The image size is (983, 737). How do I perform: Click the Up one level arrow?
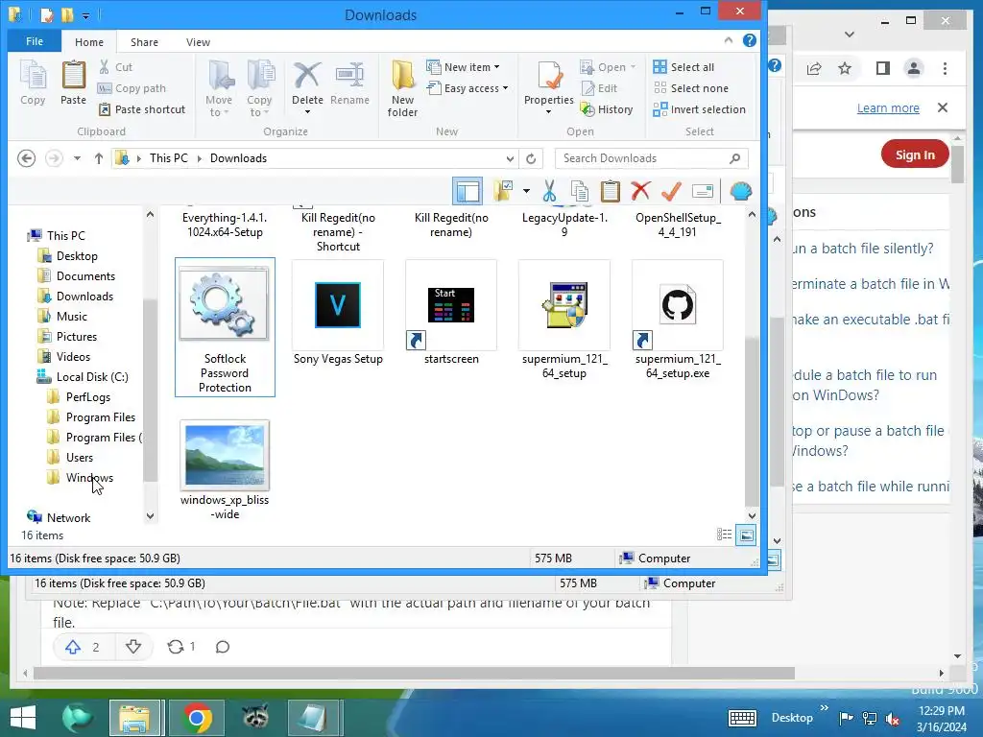tap(99, 158)
